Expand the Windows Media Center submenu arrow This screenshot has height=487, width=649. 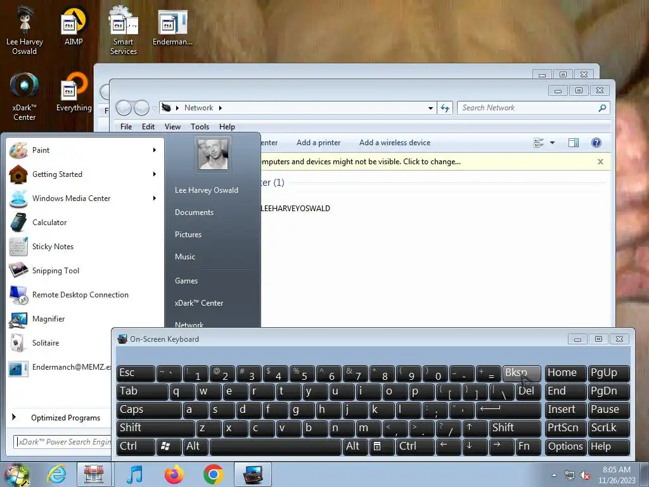(x=155, y=198)
